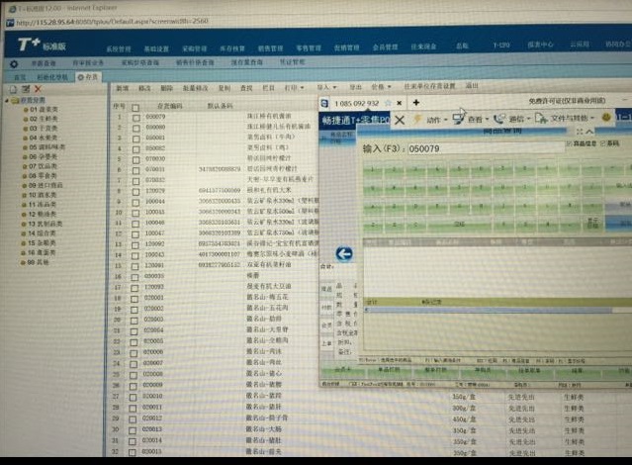Click the 文件与其他 file icon
632x465 pixels.
541,118
